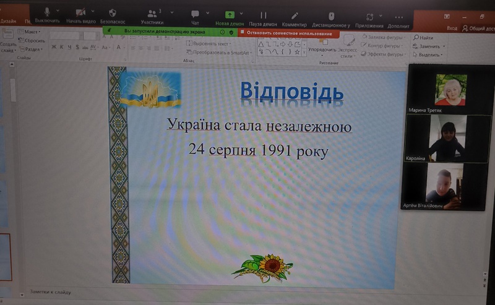The image size is (495, 305).
Task: Expand arrow beside Чат
Action: 207,13
